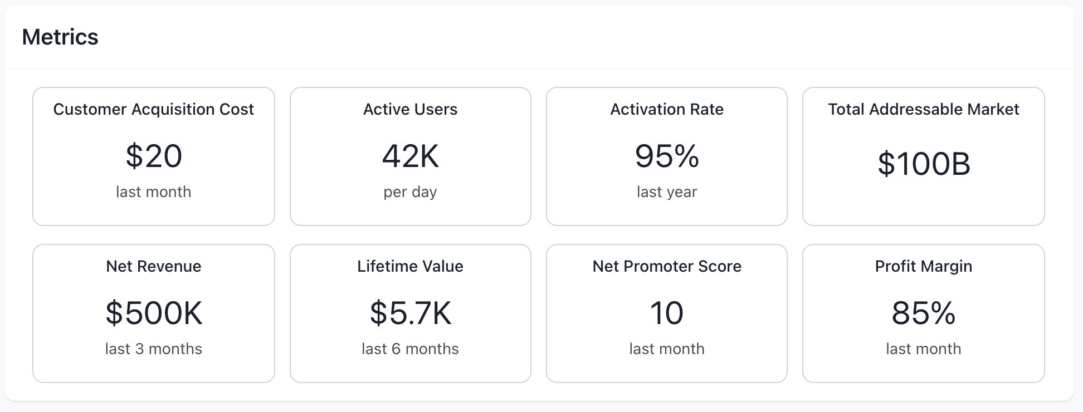Click "last year" under Activation Rate
Viewport: 1083px width, 412px height.
(667, 192)
